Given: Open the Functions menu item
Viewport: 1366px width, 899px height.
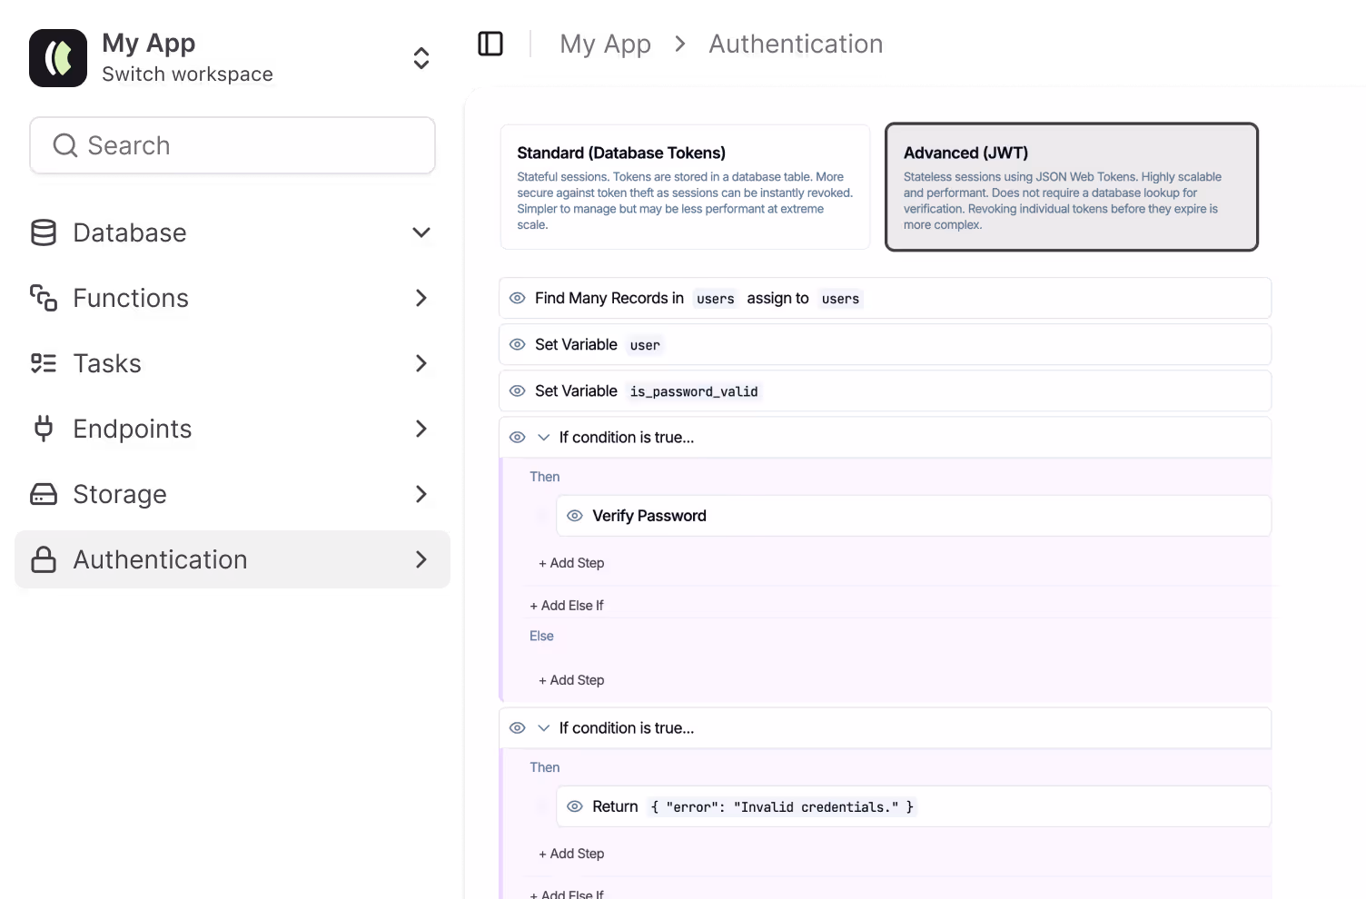Looking at the screenshot, I should click(x=233, y=298).
